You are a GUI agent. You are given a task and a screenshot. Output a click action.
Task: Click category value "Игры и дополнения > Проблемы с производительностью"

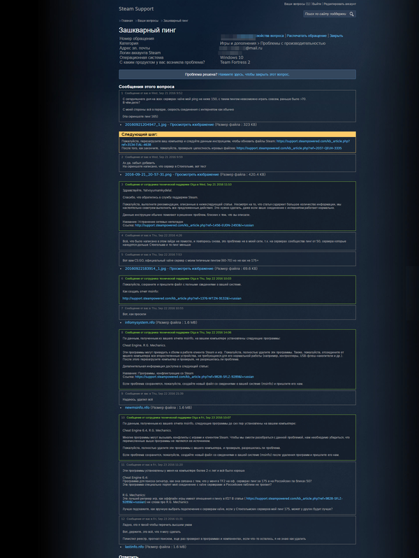click(272, 43)
